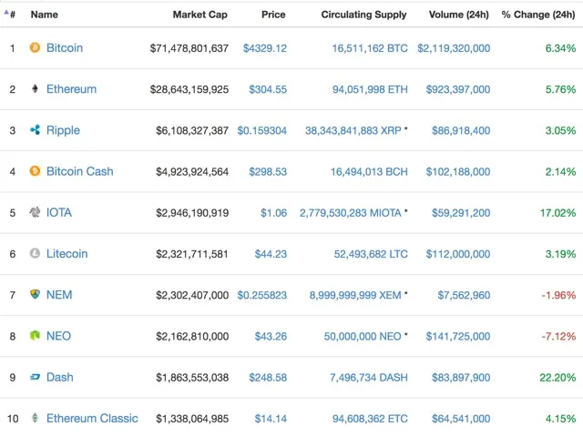Sort by the Market Cap column header
Viewport: 583px width, 437px height.
[200, 15]
